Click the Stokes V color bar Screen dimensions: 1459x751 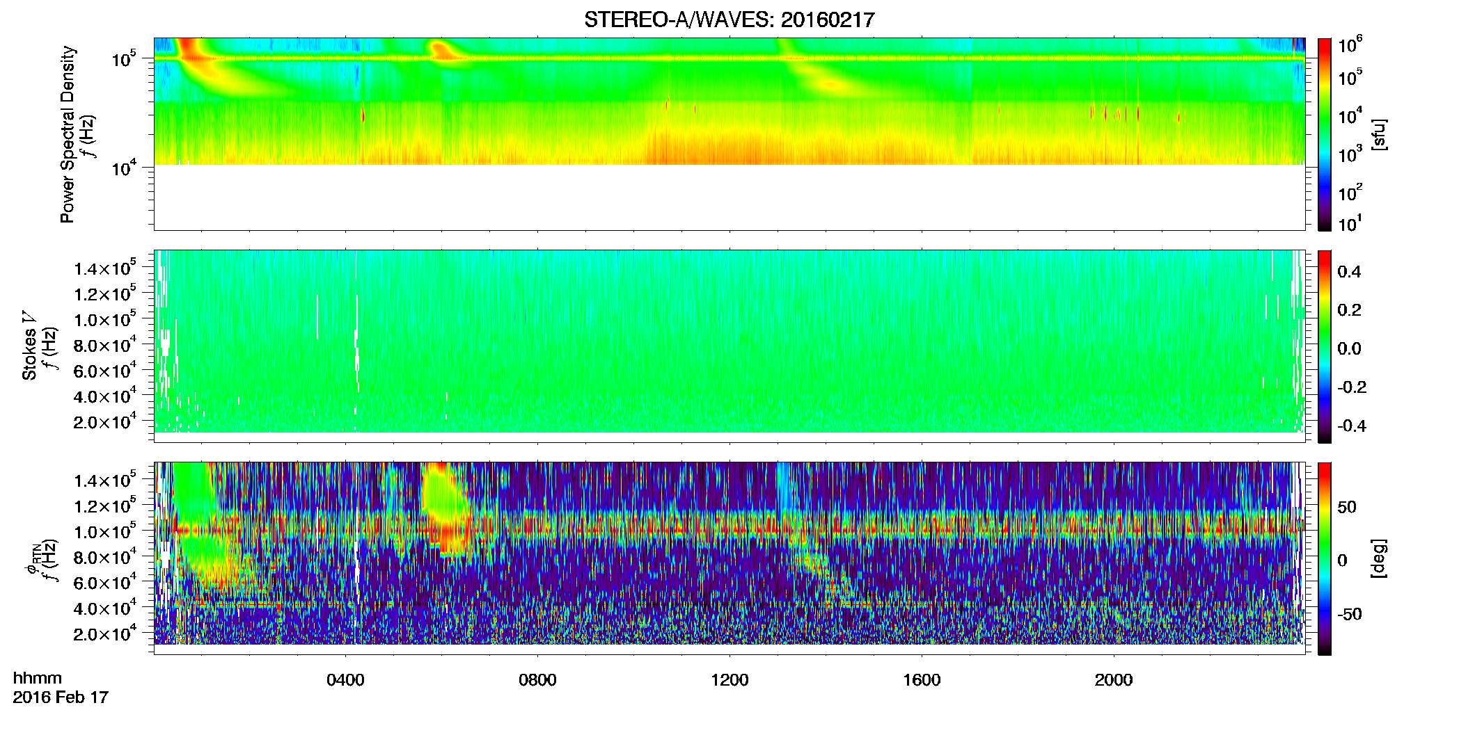1325,346
